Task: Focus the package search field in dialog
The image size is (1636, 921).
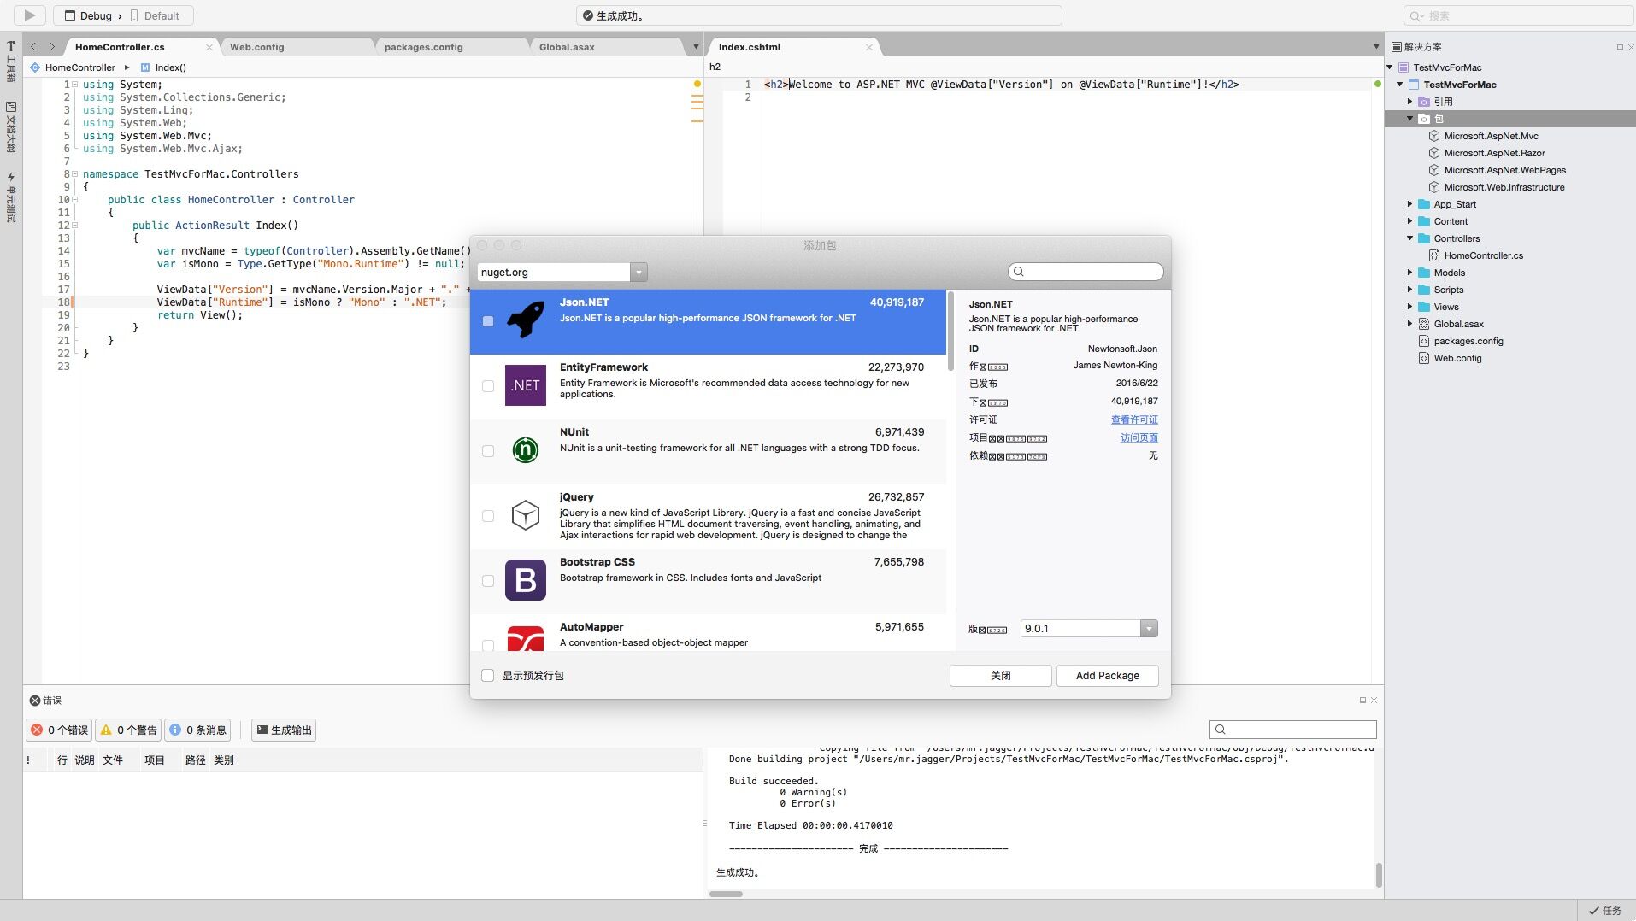Action: click(1086, 272)
